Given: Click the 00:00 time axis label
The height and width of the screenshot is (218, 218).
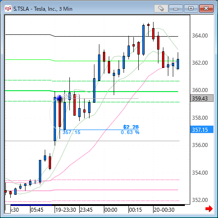Looking at the screenshot, I should click(111, 210).
